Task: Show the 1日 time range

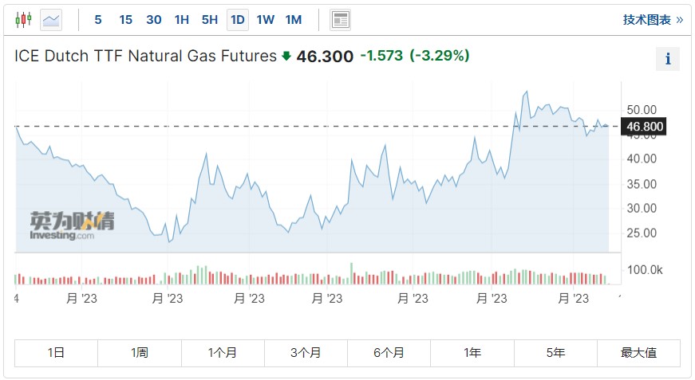Action: coord(56,353)
